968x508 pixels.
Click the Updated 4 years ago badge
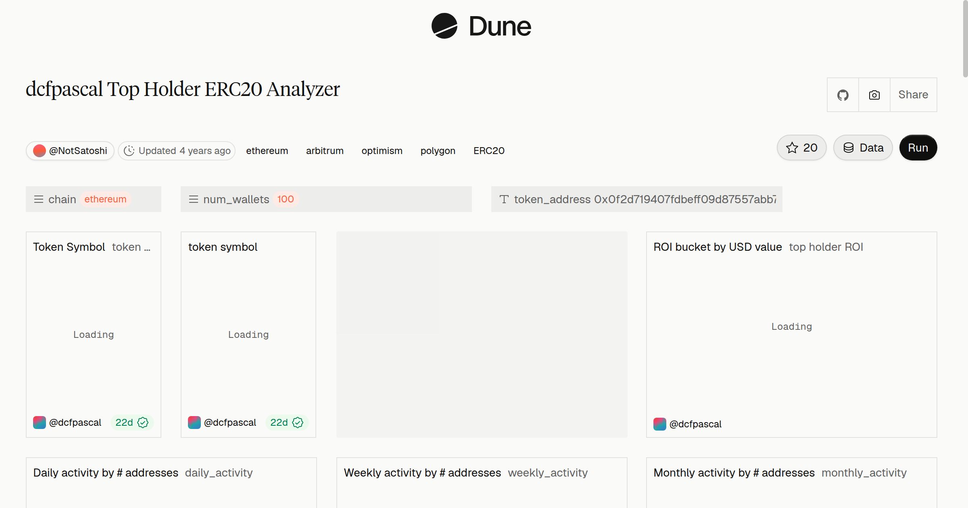pos(177,151)
